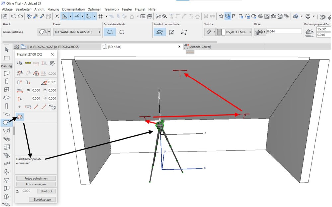Toggle visibility eye of WAND INNEN AUSBAU layer

click(x=57, y=32)
